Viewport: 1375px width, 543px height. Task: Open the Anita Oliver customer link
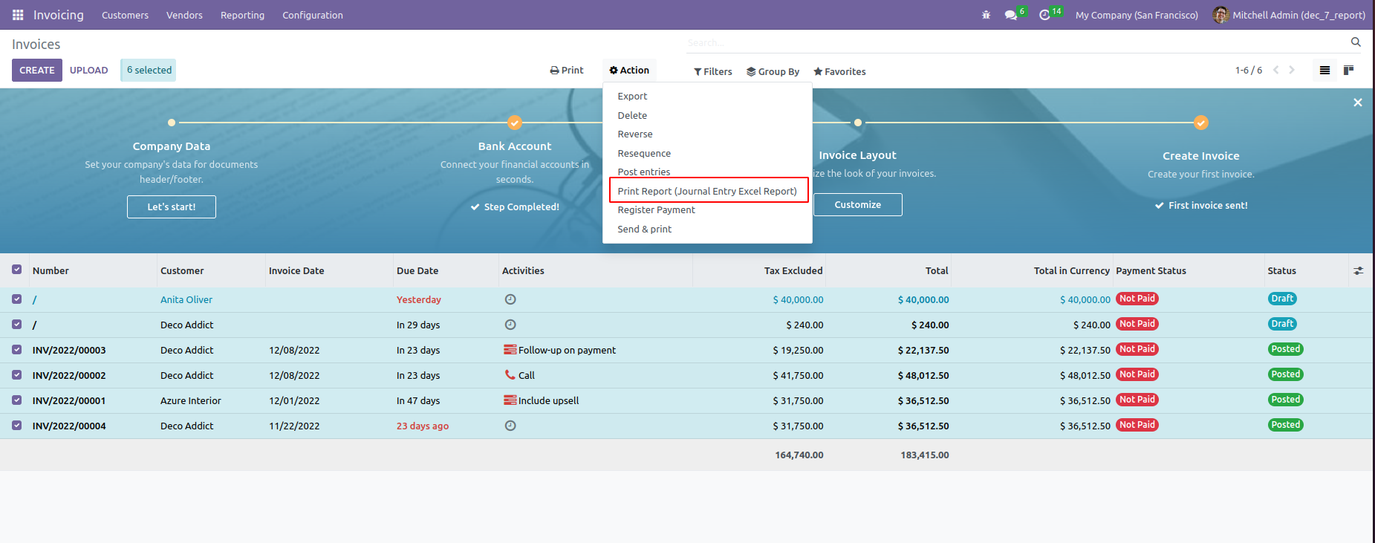[186, 300]
